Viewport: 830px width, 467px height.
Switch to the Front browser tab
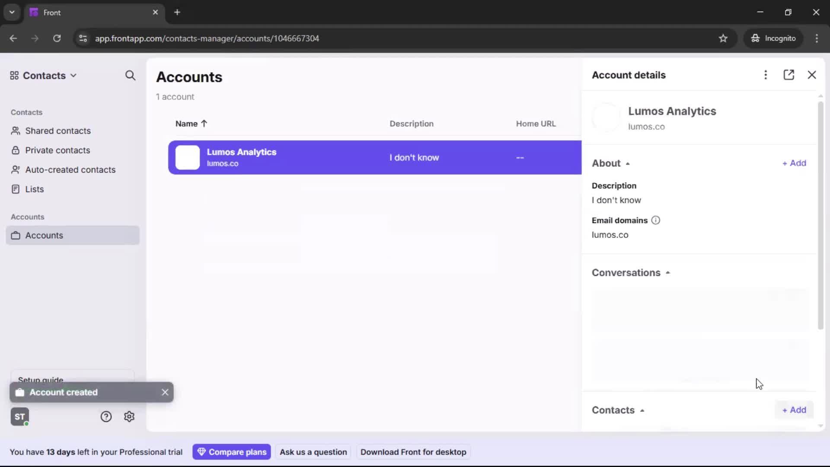tap(78, 13)
